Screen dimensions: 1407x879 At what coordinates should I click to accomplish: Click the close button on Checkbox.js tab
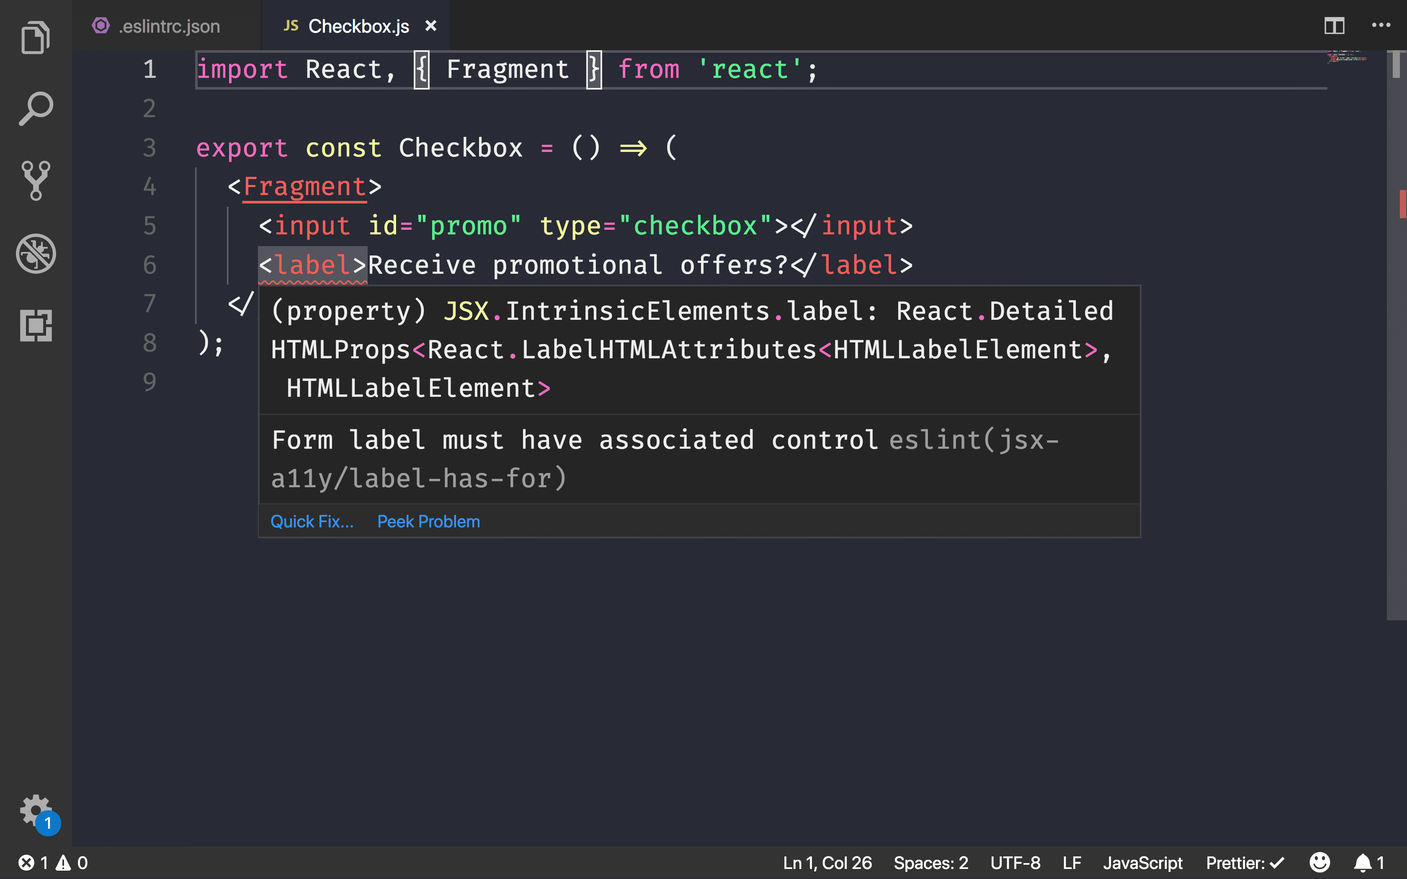430,25
